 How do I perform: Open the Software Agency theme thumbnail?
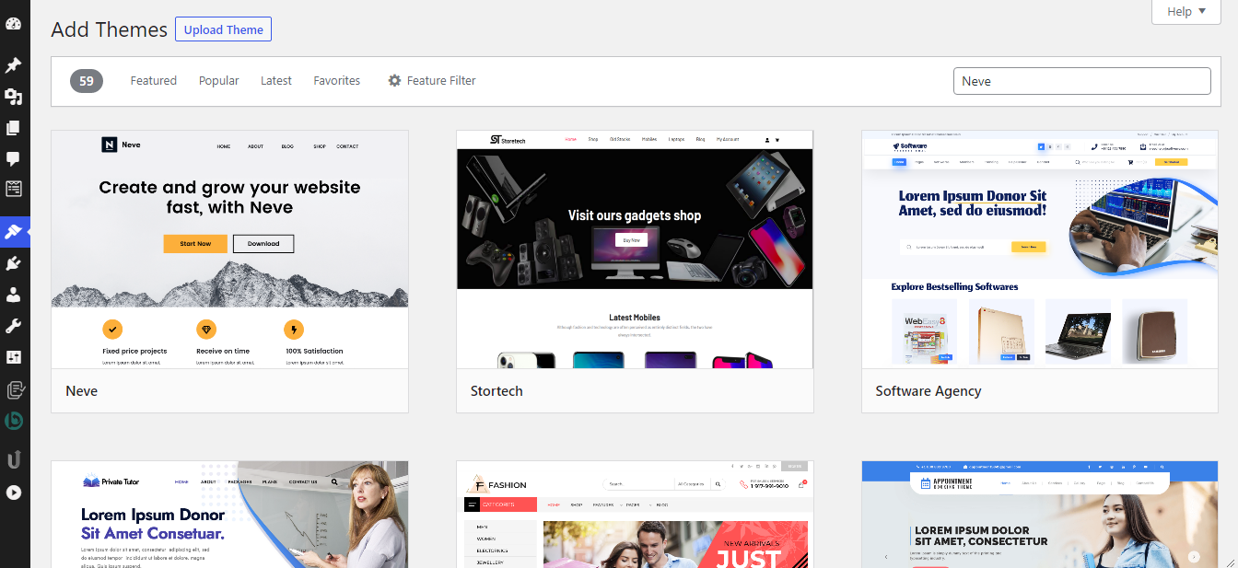[x=1040, y=249]
